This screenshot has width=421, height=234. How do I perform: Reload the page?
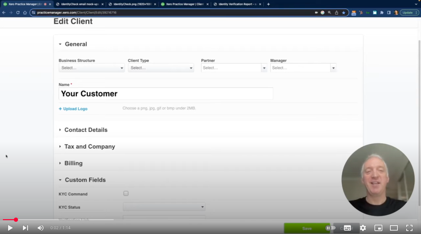[18, 13]
